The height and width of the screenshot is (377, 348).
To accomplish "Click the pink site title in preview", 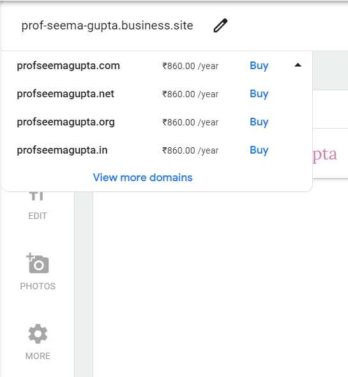I will coord(325,155).
